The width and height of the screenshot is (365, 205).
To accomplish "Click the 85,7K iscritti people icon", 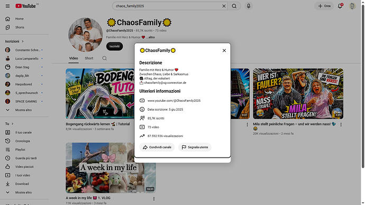I will tap(142, 118).
